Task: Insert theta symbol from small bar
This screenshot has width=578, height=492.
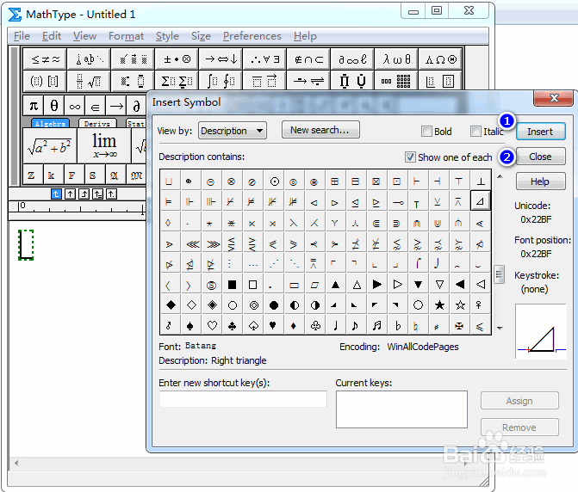Action: [x=54, y=106]
